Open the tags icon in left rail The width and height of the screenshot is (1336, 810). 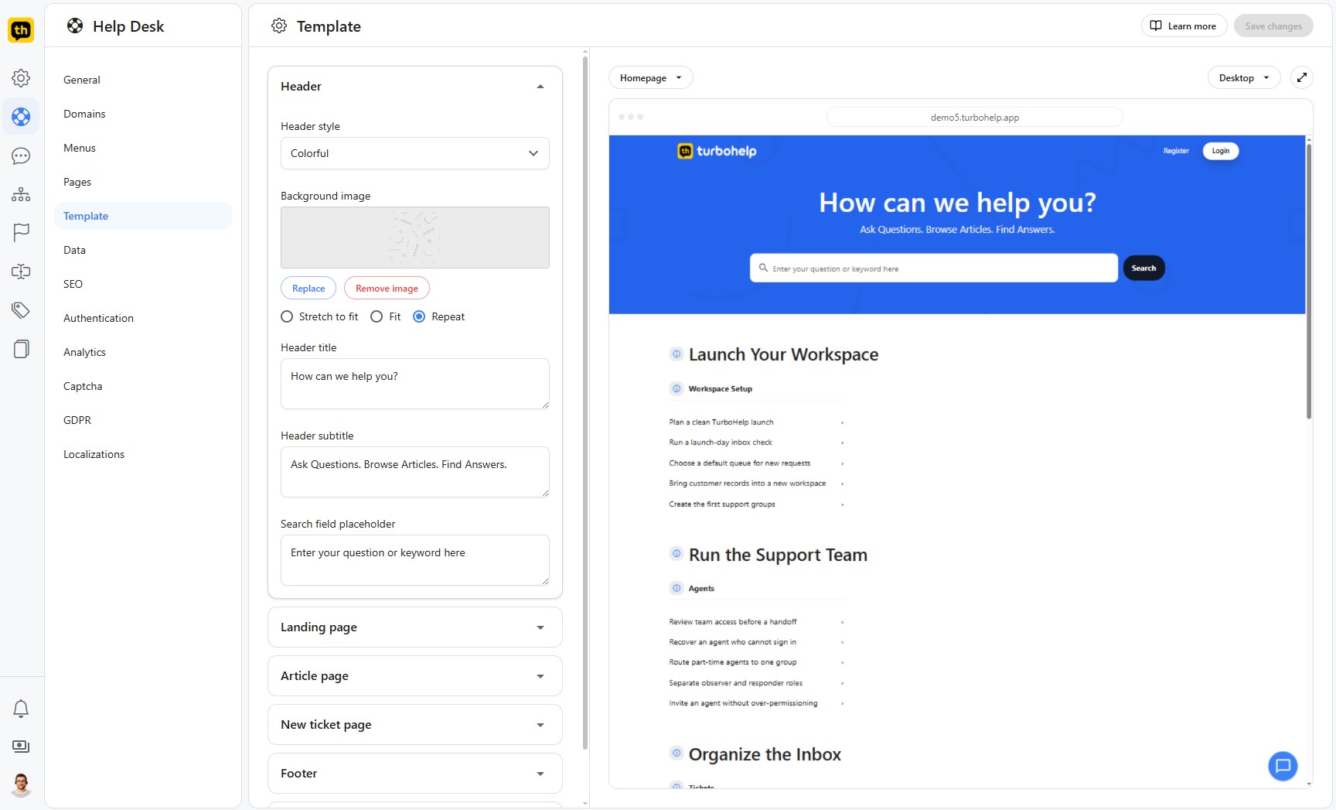(x=21, y=310)
